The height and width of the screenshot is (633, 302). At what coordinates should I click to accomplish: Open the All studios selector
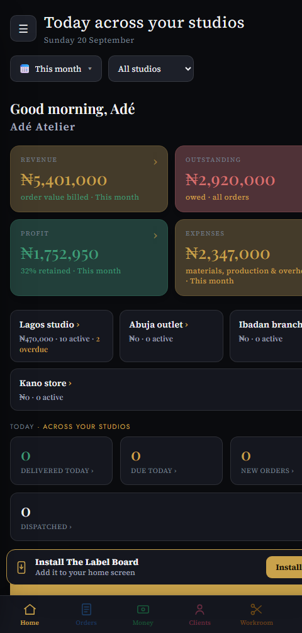[151, 69]
